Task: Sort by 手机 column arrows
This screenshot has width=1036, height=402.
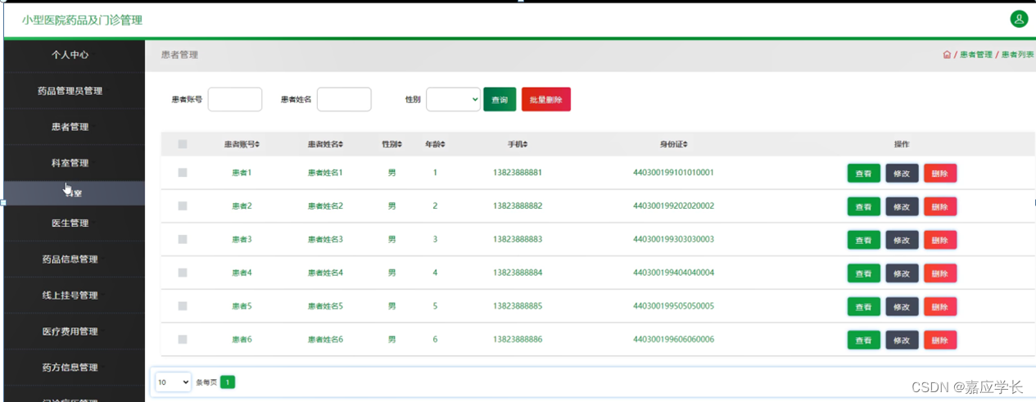Action: pyautogui.click(x=524, y=144)
